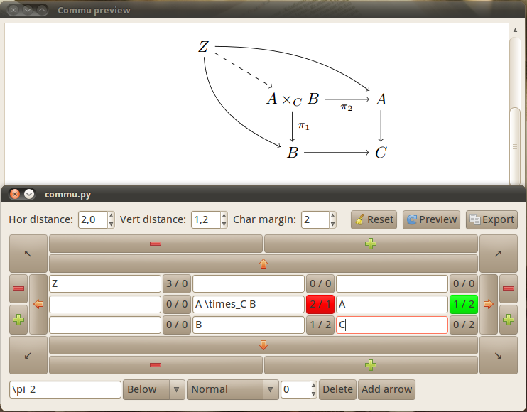Select the 1 / 2 cell beside B
527x412 pixels.
point(320,325)
